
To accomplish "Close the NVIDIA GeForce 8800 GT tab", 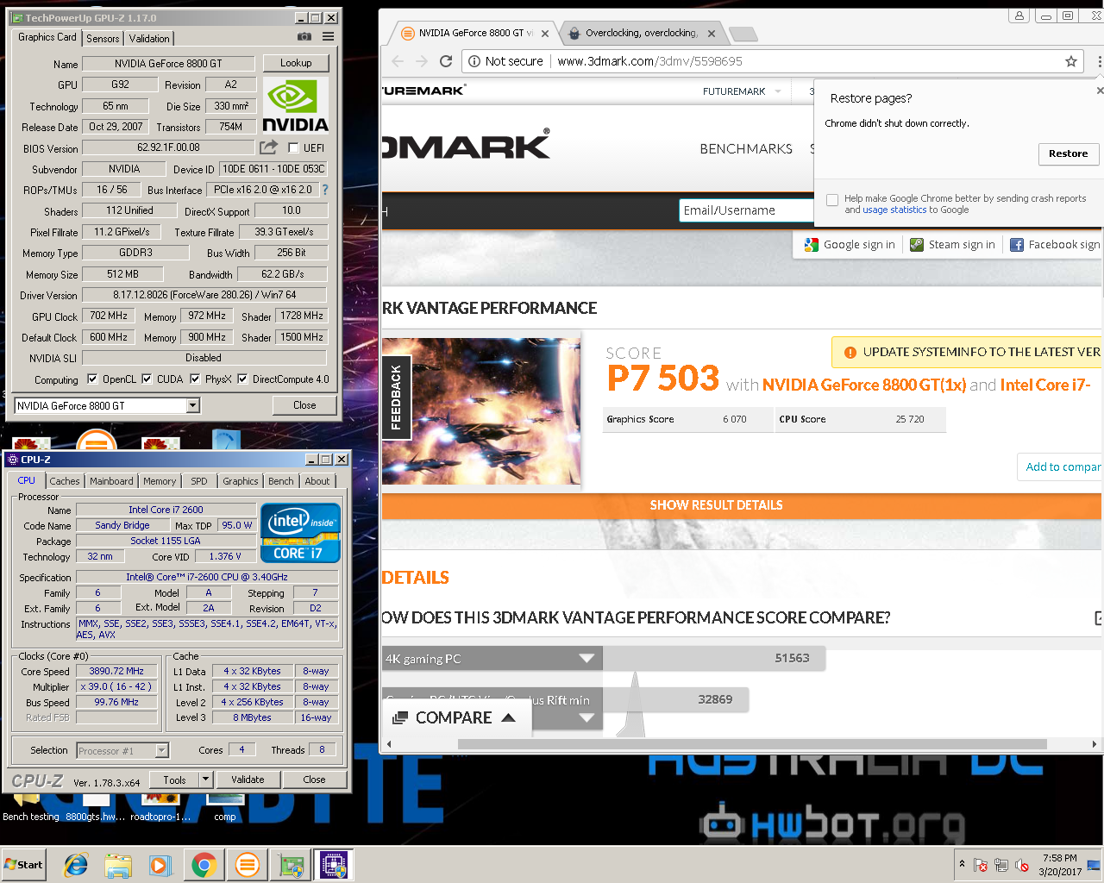I will [x=544, y=34].
